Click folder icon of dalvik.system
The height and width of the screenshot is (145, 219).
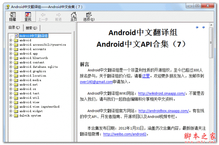click(x=16, y=115)
